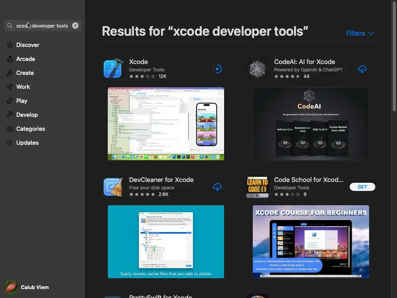397x298 pixels.
Task: Click the Work paper plane icon
Action: click(10, 87)
